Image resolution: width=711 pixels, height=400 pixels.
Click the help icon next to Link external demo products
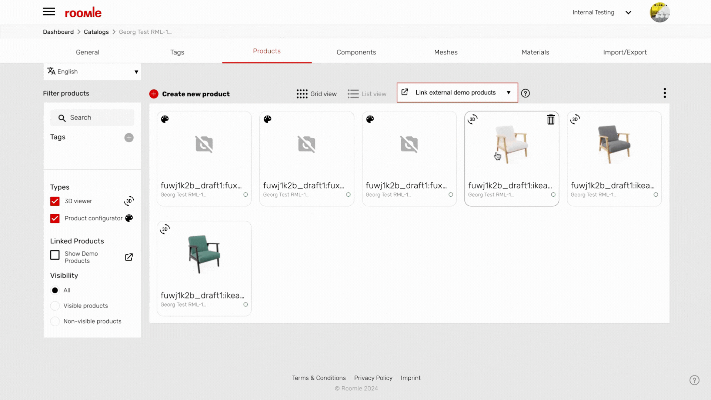point(525,93)
